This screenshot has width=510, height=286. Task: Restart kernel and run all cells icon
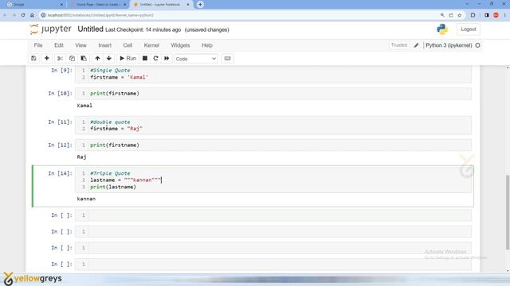[167, 58]
